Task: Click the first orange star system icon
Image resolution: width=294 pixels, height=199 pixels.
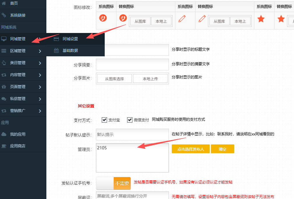Action: click(261, 19)
